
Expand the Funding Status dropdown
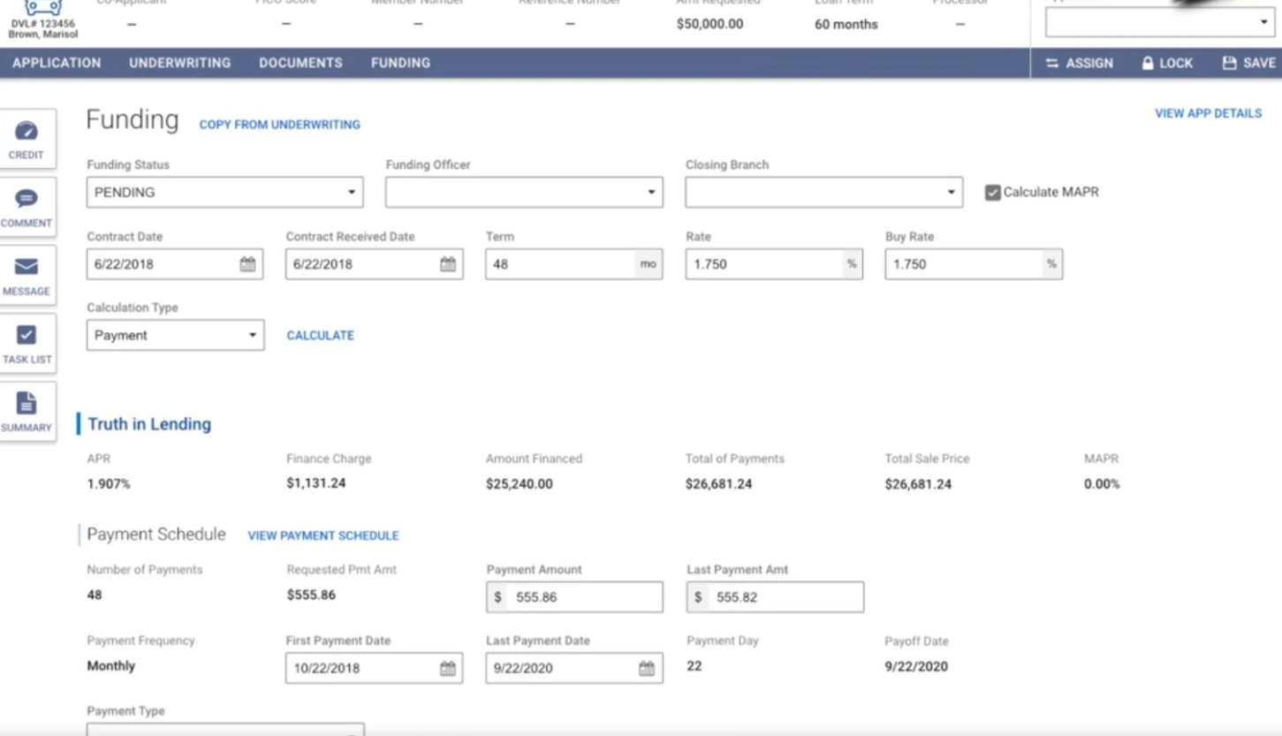(224, 193)
